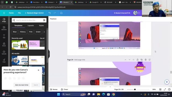Viewport: 172px width, 97px height.
Task: Open the Brand panel
Action: click(4, 44)
